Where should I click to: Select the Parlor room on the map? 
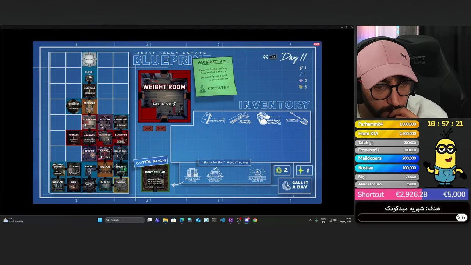(105, 185)
